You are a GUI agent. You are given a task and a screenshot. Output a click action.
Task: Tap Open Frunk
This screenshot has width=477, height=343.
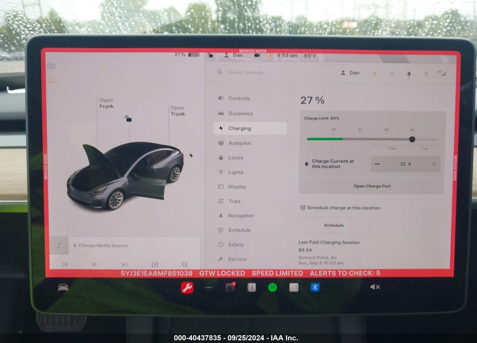(106, 103)
